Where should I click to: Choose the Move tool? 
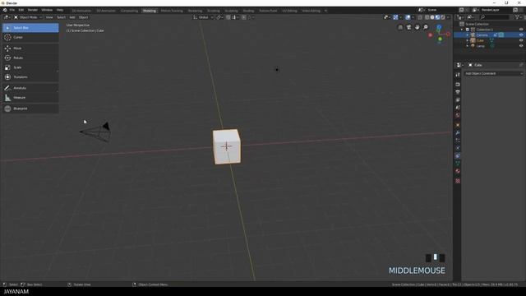click(x=30, y=49)
